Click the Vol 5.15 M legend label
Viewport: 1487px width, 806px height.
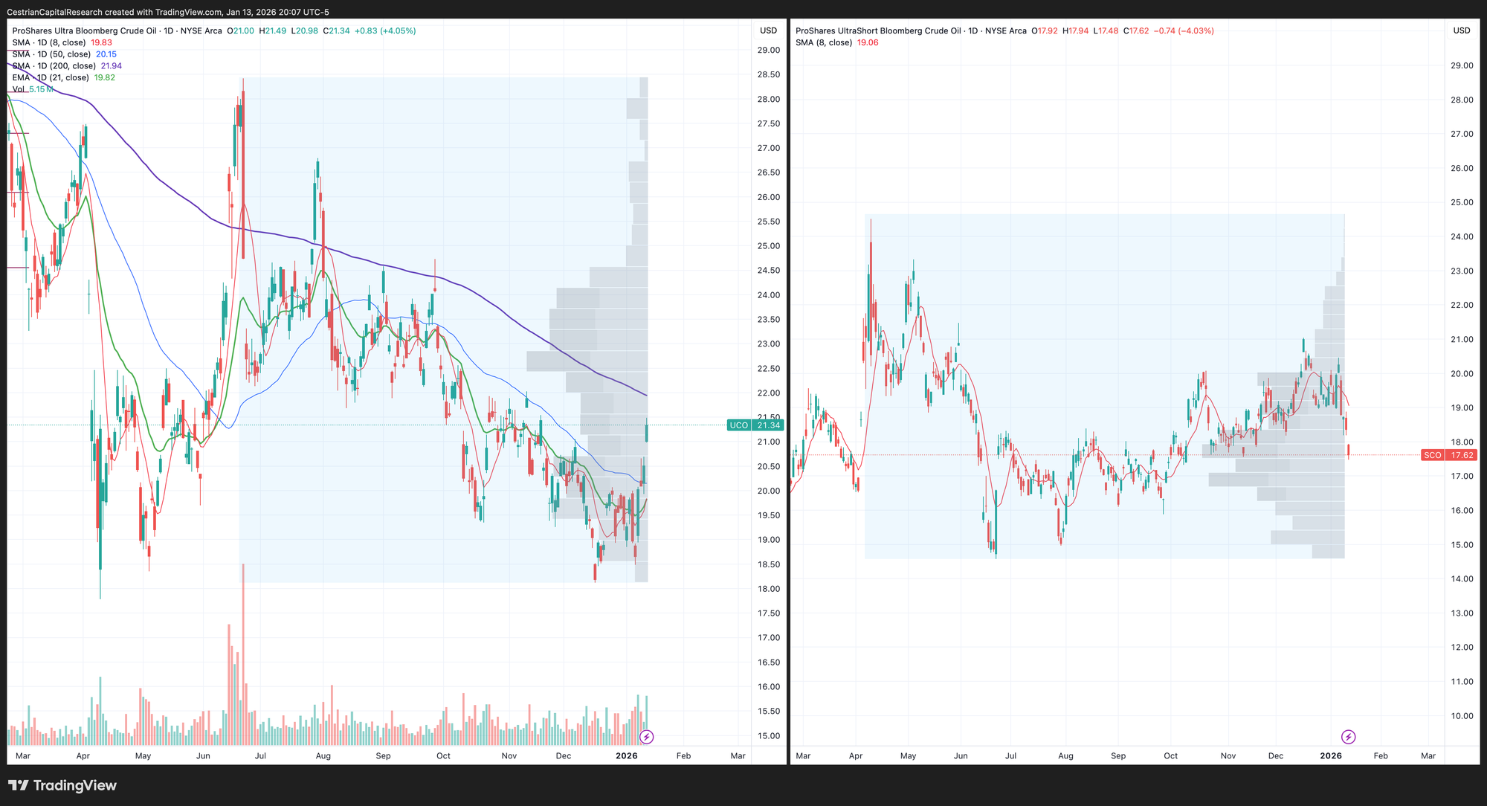(33, 89)
